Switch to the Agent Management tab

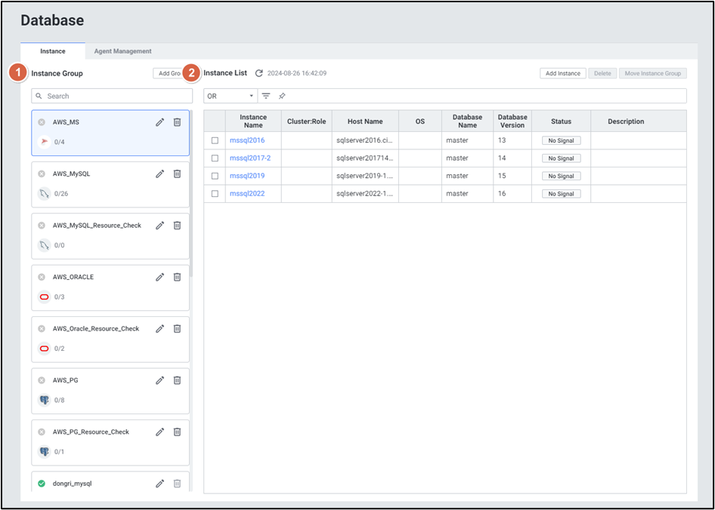point(122,51)
